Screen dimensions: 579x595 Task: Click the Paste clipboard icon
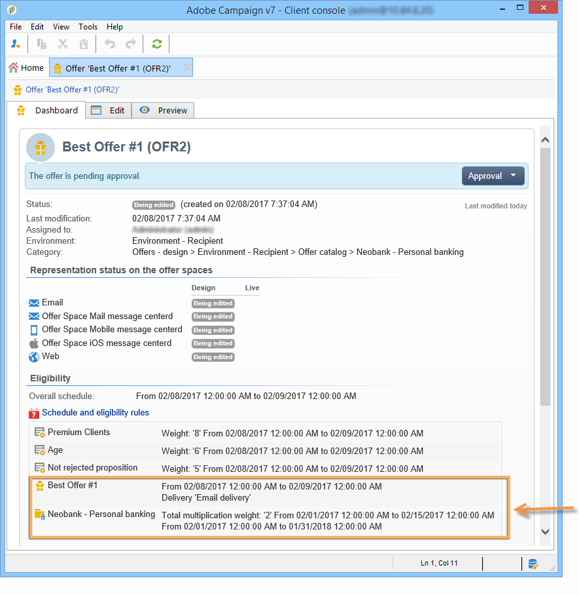pyautogui.click(x=83, y=44)
